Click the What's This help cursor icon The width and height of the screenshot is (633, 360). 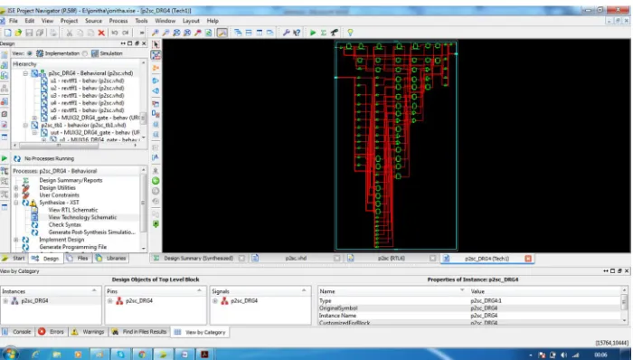coord(297,33)
